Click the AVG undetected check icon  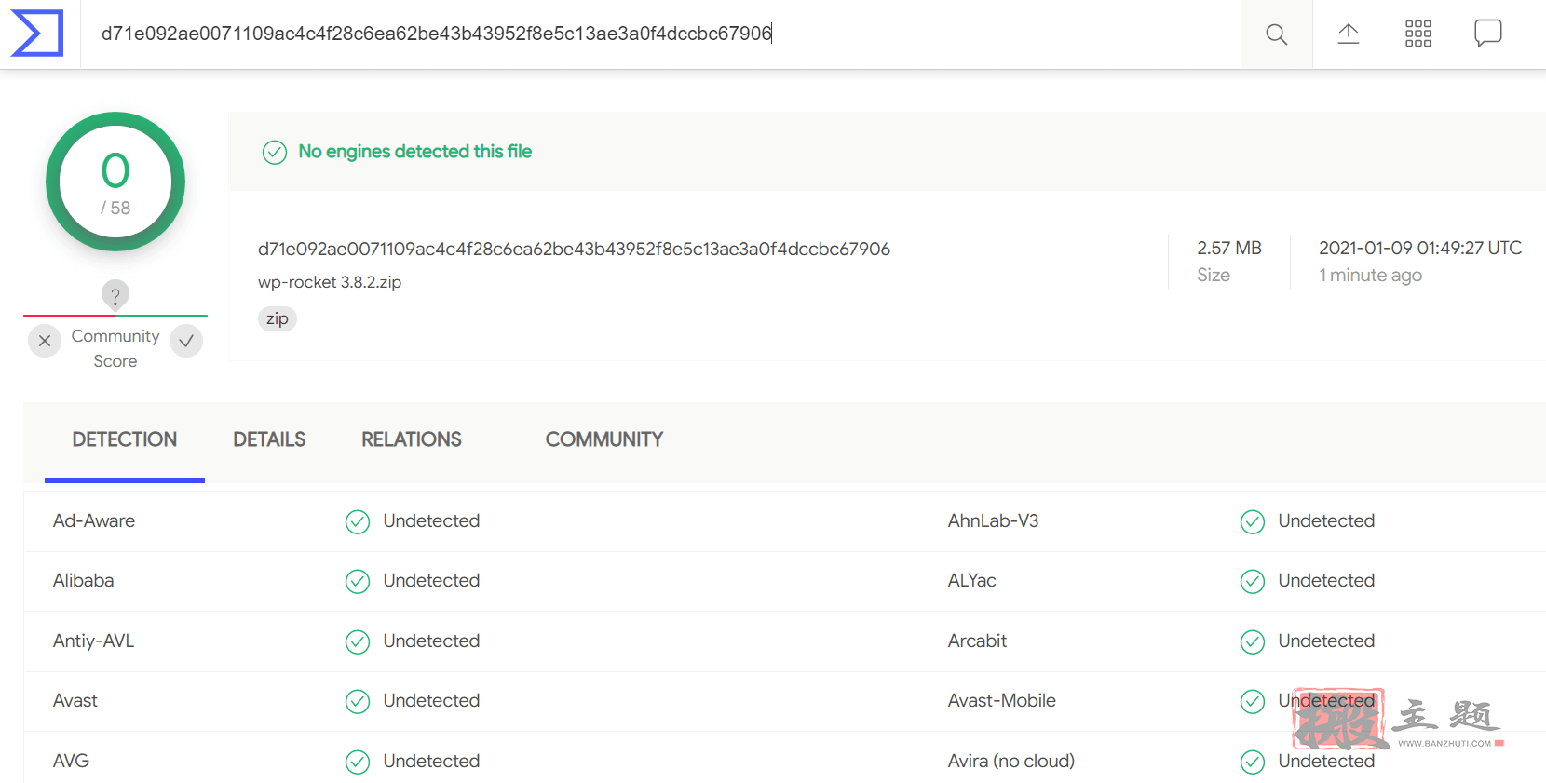(x=358, y=762)
